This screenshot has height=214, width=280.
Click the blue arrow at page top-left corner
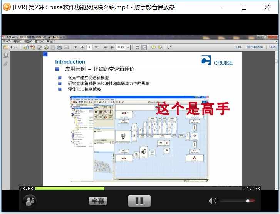click(x=45, y=54)
